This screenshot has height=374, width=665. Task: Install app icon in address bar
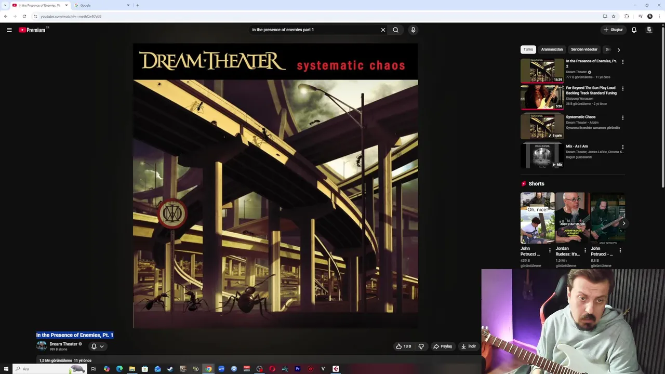click(605, 16)
